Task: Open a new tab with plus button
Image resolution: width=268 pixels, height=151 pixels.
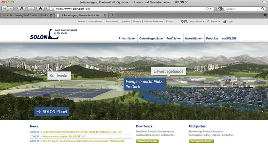Action: coord(112,15)
